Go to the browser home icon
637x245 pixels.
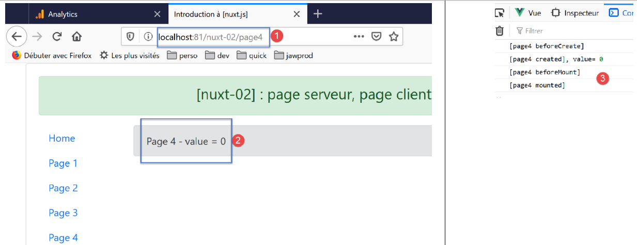pos(76,36)
